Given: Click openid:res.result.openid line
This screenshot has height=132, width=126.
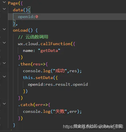Looking at the screenshot, I should (58, 84).
